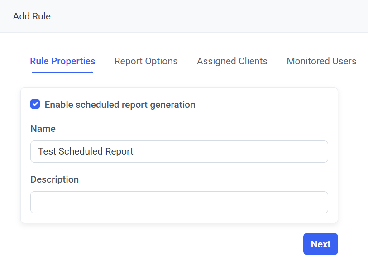Place cursor after the word 'Report' in Name
Viewport: 368px width, 266px height.
[x=134, y=151]
